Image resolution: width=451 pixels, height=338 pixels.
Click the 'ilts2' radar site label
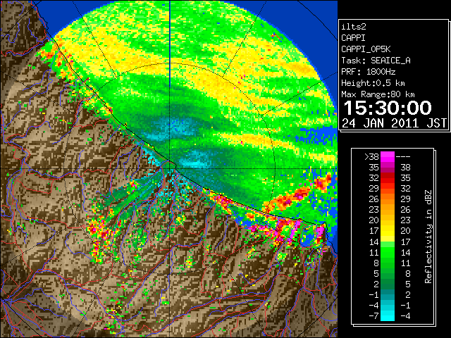(354, 27)
